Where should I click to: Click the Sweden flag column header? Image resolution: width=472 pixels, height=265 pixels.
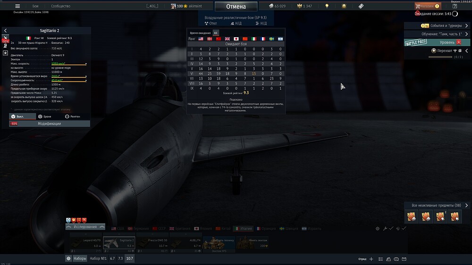[x=271, y=39]
